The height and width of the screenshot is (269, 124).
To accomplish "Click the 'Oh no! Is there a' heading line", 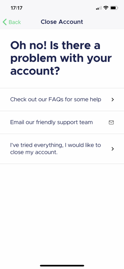I will (55, 45).
